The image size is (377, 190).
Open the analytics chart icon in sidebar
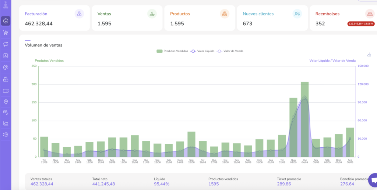(x=6, y=124)
